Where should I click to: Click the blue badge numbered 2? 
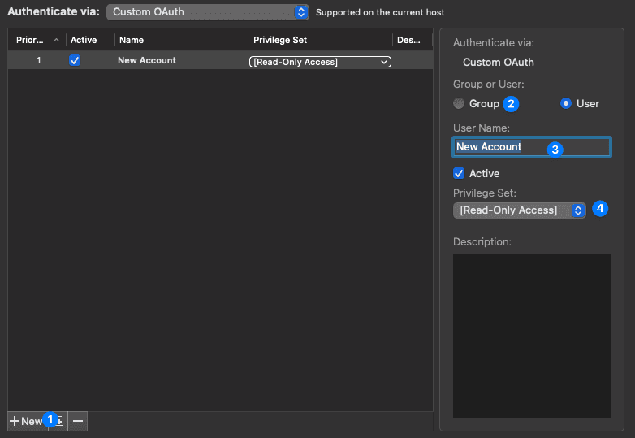(511, 103)
